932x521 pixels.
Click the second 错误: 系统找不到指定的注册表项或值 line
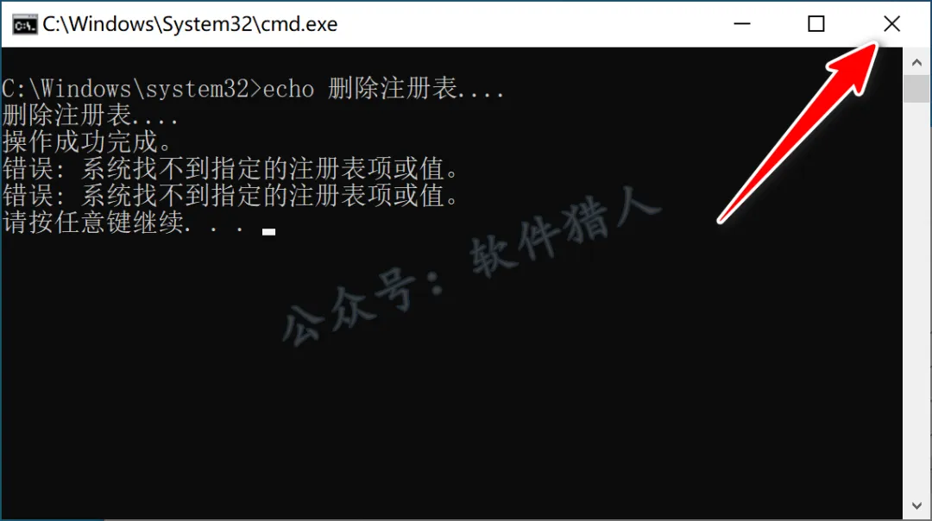(x=230, y=196)
